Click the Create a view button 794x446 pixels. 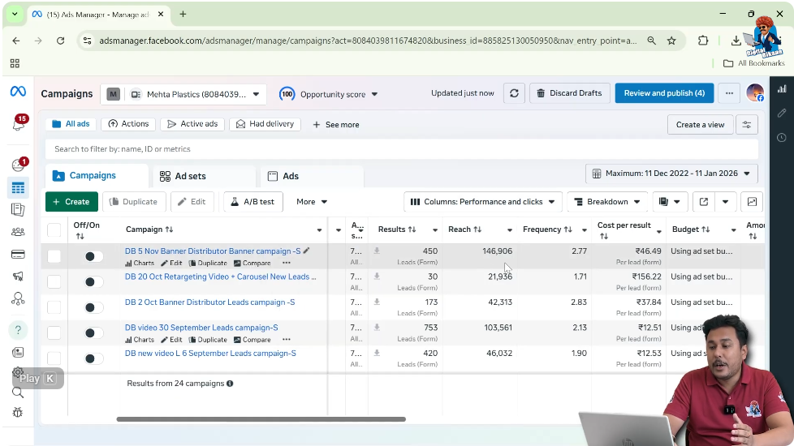coord(701,124)
